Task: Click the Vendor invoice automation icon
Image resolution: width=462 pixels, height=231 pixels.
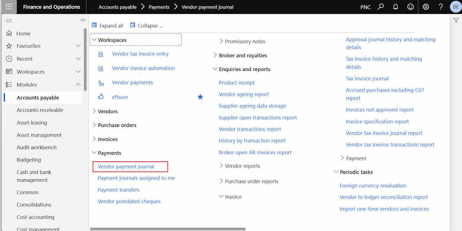Action: tap(101, 69)
